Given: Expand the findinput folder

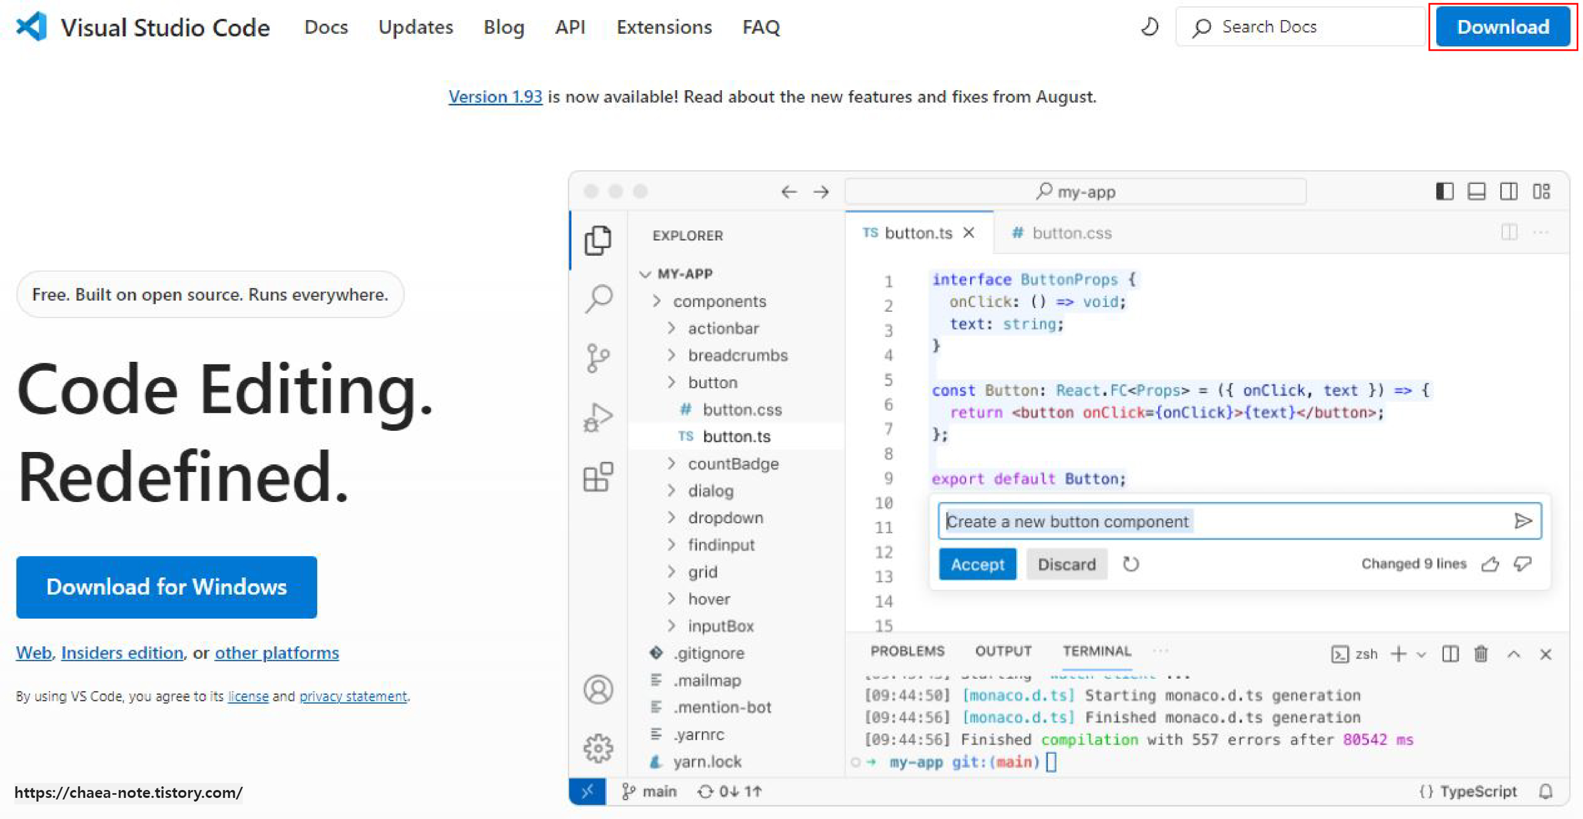Looking at the screenshot, I should coord(672,544).
